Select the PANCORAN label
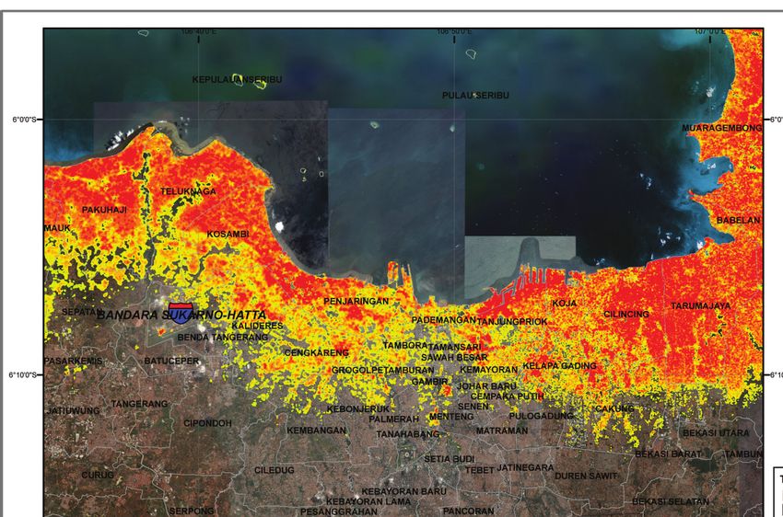 pos(468,511)
